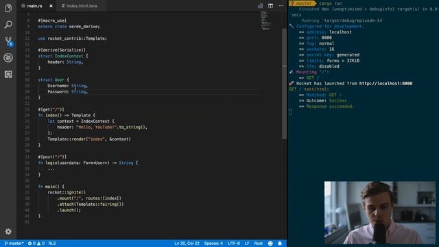This screenshot has width=439, height=247.
Task: Switch to main.rs tab
Action: [34, 5]
